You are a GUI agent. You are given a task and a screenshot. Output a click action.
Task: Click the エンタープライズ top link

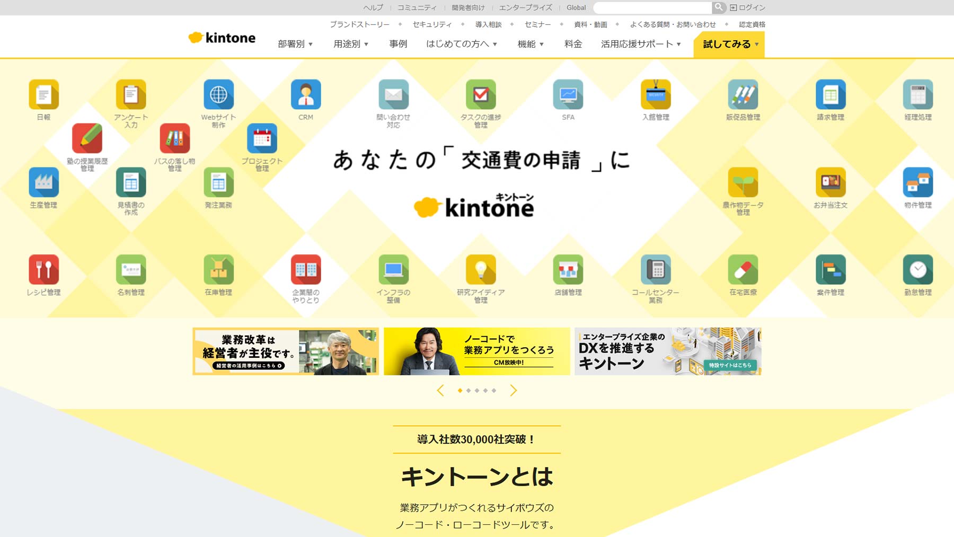(525, 7)
